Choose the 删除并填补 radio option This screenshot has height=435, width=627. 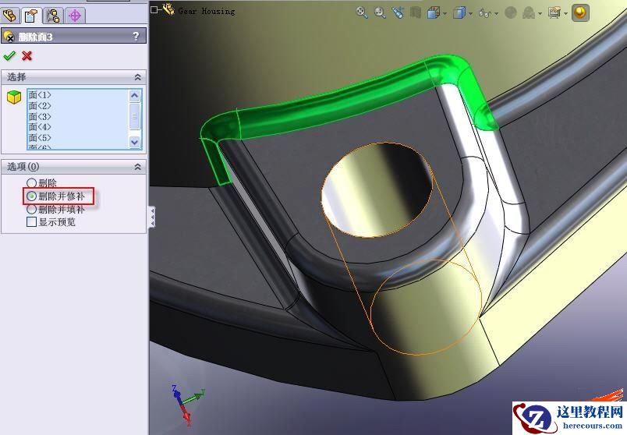pyautogui.click(x=32, y=209)
